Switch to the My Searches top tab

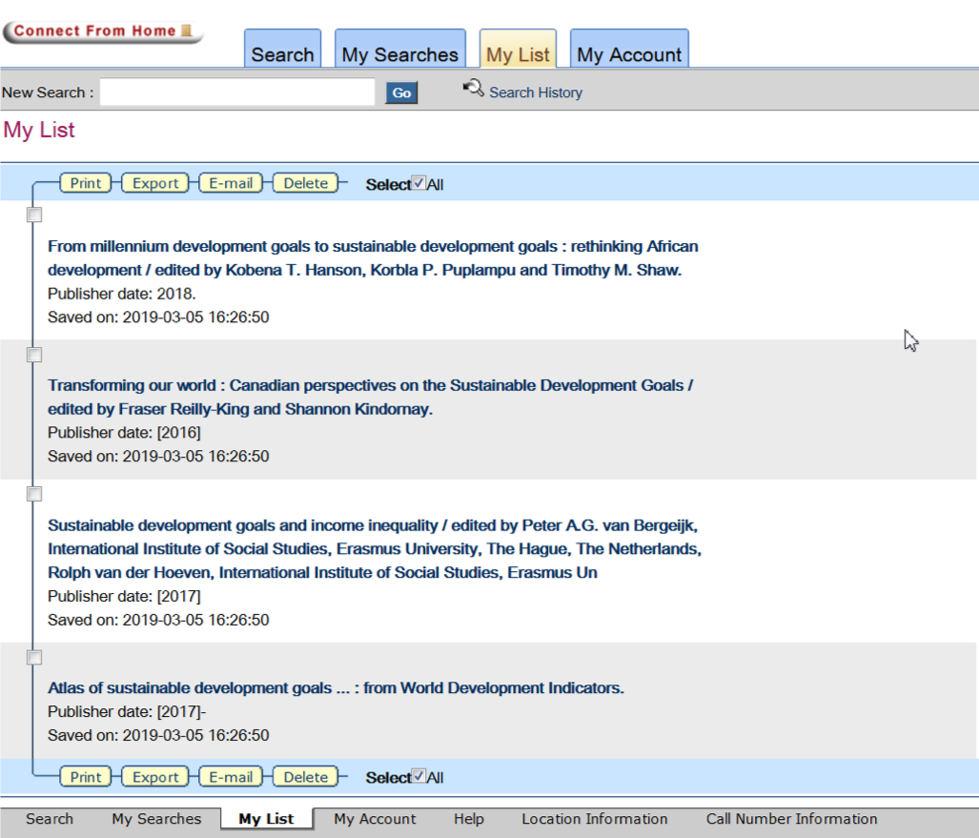click(399, 54)
